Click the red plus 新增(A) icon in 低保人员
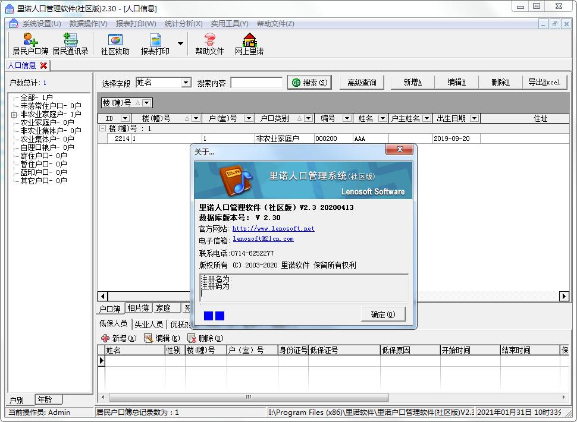The image size is (577, 422). [105, 338]
